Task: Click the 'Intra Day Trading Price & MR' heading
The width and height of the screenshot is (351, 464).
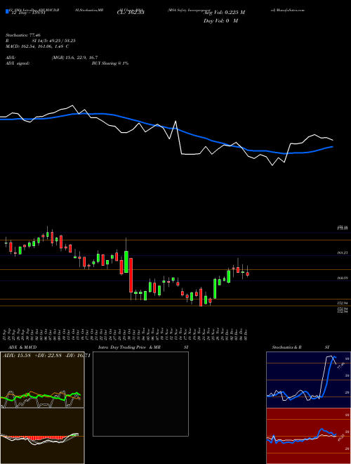Action: point(131,347)
